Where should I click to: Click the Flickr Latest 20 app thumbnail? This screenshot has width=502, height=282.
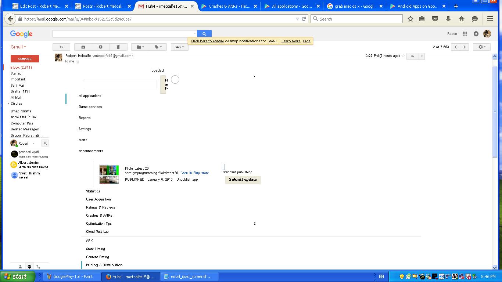109,174
